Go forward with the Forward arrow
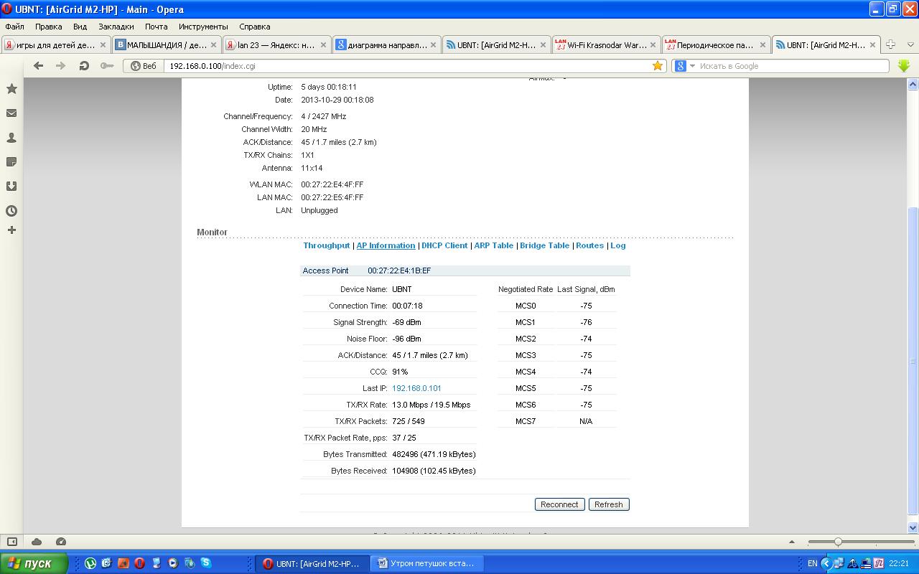This screenshot has width=919, height=574. click(x=61, y=65)
